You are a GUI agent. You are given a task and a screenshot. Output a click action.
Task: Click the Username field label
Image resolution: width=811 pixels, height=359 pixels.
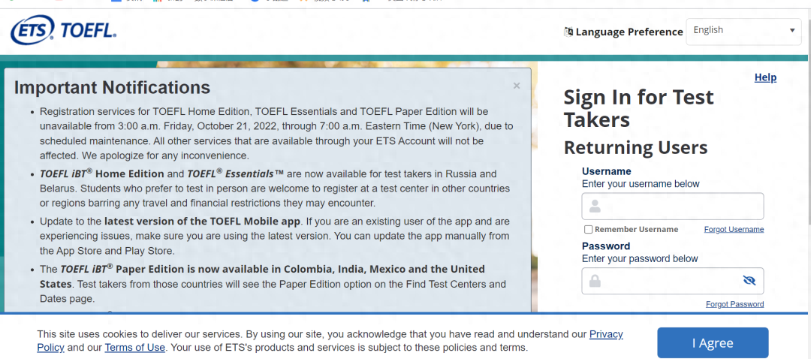(606, 171)
